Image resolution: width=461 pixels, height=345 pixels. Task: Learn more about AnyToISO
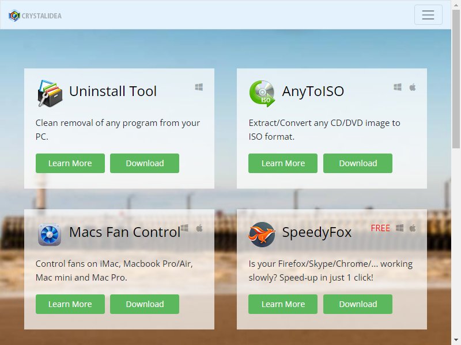click(283, 163)
